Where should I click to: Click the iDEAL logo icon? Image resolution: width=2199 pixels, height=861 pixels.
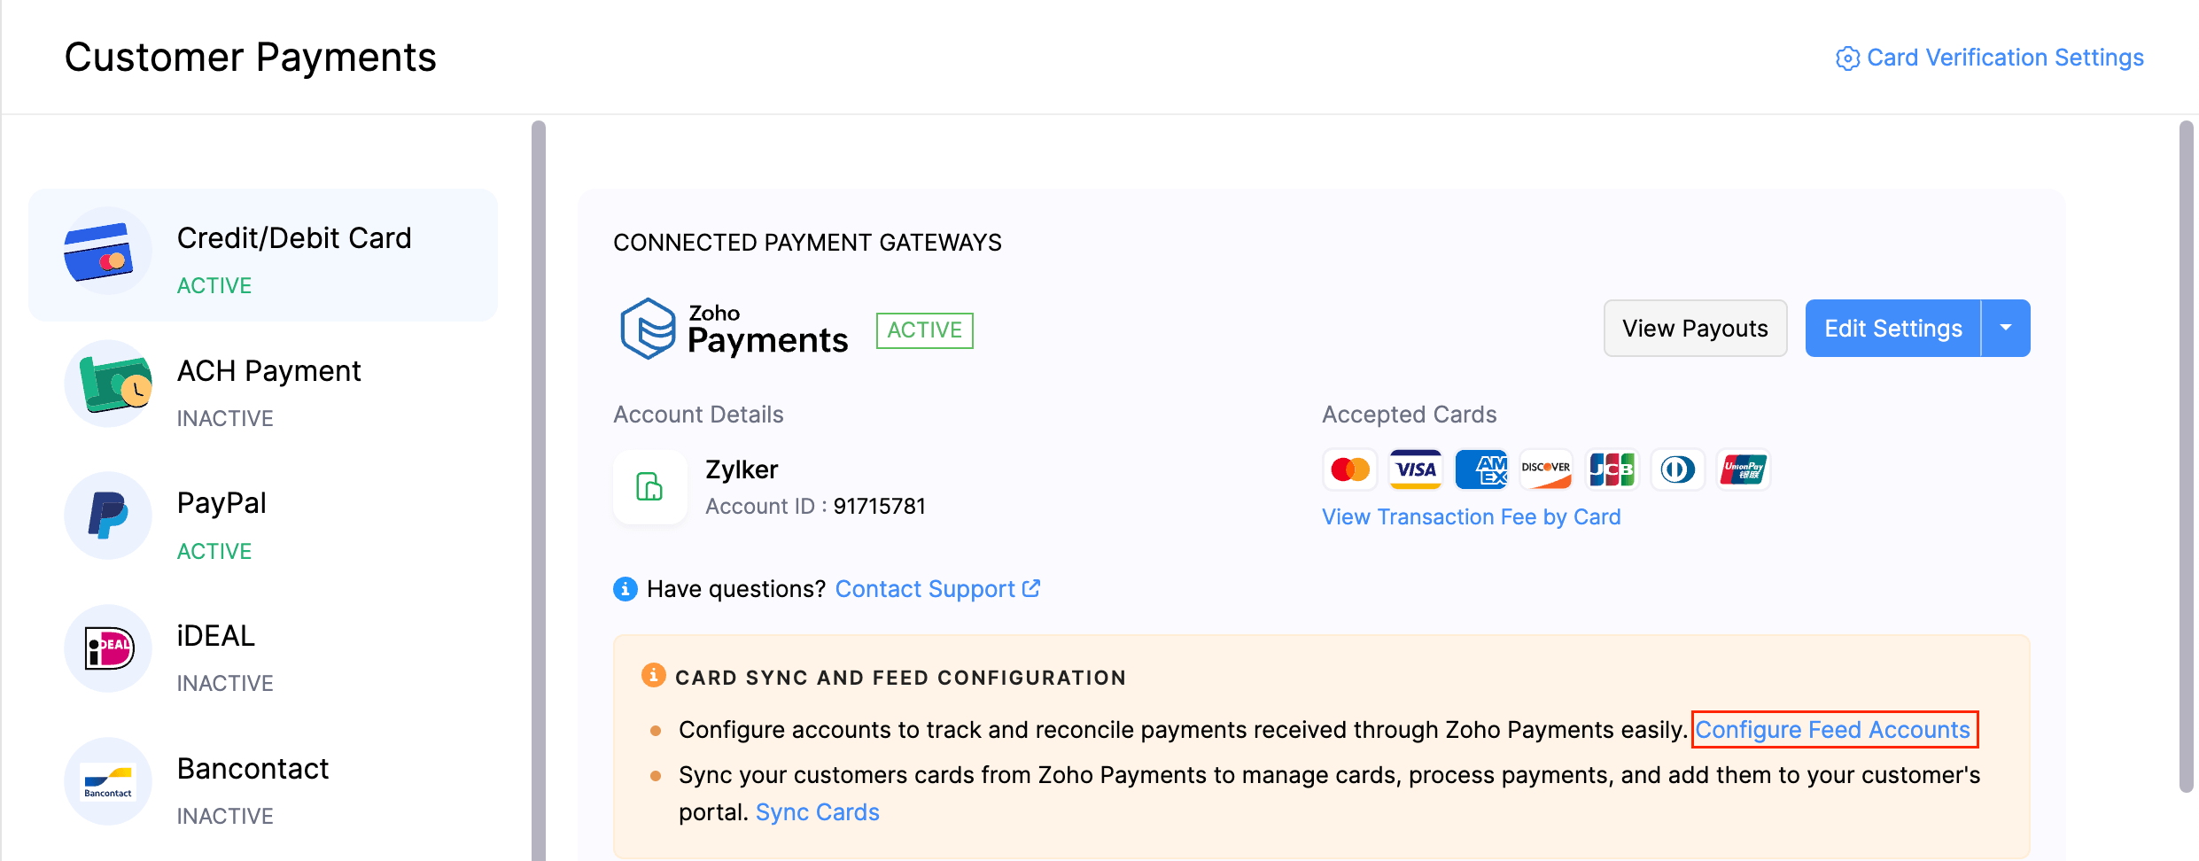click(108, 648)
